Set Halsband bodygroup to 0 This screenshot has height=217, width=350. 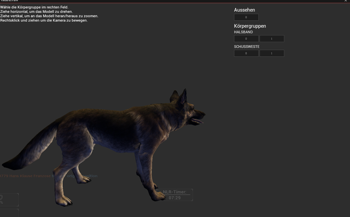click(246, 39)
